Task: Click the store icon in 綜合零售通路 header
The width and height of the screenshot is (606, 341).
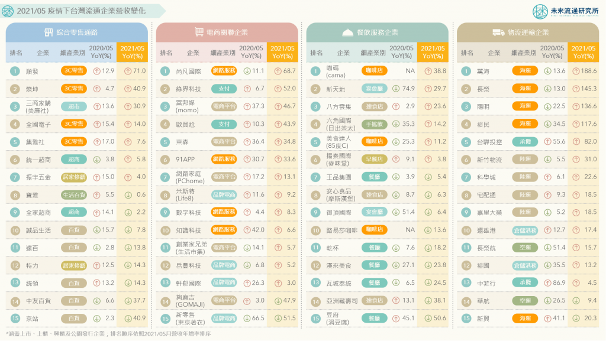Action: (49, 33)
